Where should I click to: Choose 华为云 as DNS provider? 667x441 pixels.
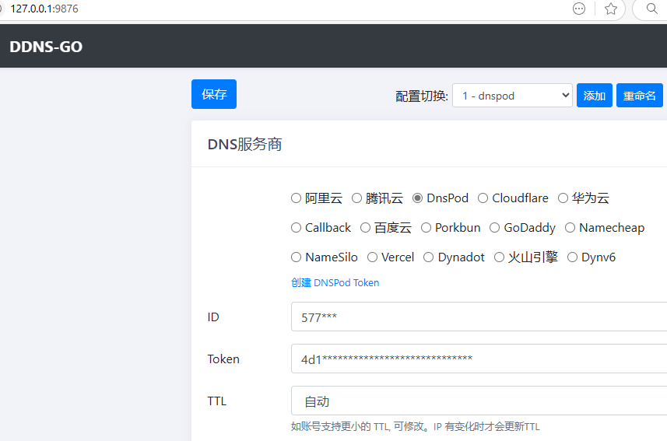563,198
